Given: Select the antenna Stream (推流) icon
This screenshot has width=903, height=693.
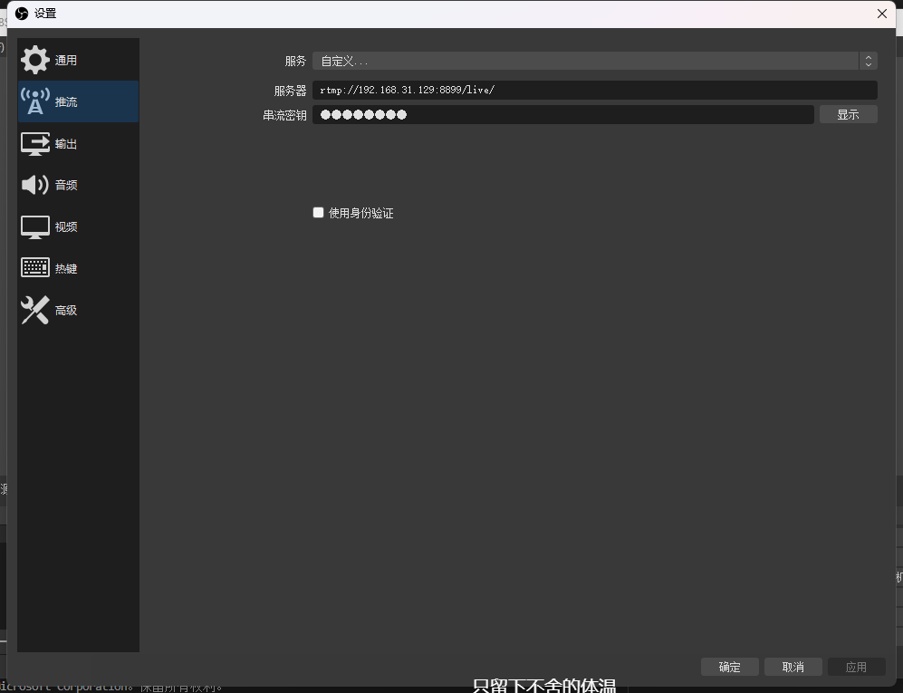Looking at the screenshot, I should coord(35,101).
